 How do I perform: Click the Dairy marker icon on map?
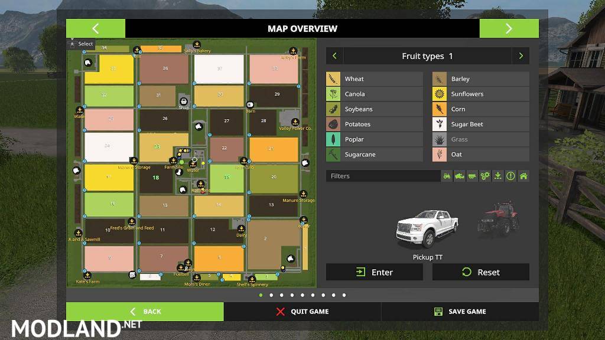click(x=241, y=228)
